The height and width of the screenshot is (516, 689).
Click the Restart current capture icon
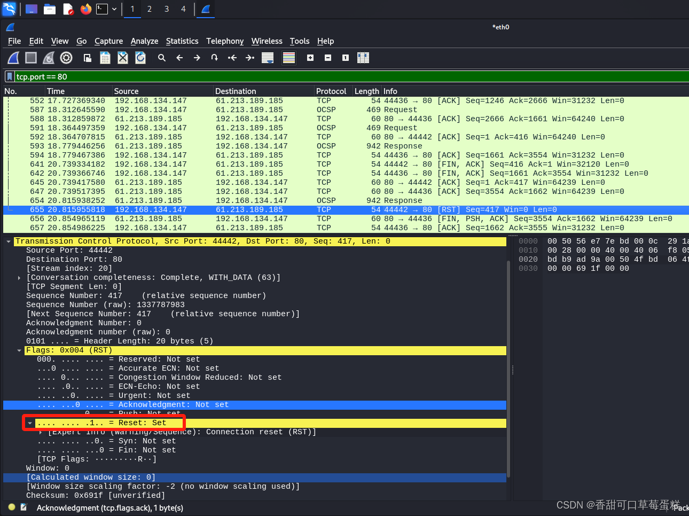point(48,58)
